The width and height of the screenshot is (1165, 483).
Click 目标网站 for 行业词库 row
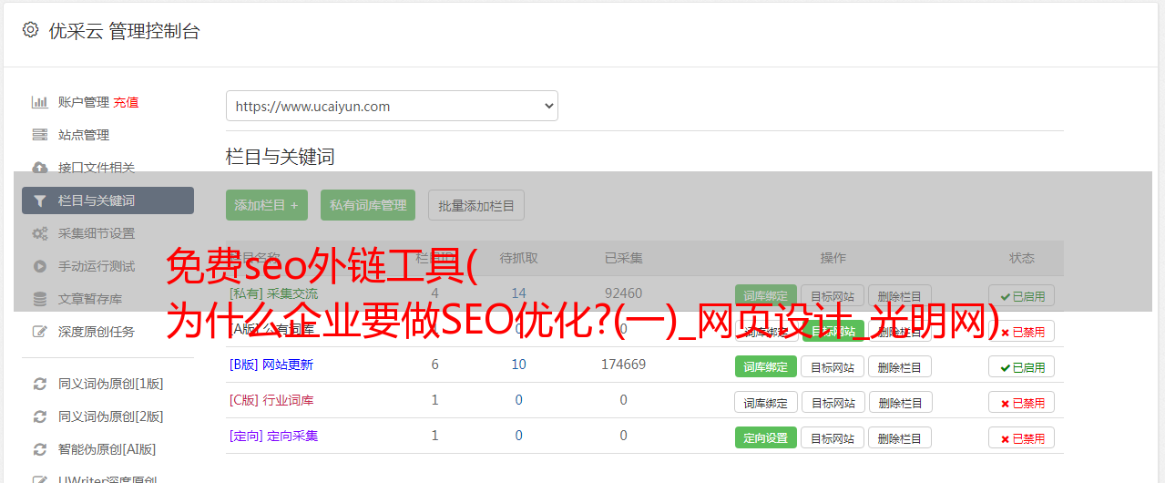(833, 403)
